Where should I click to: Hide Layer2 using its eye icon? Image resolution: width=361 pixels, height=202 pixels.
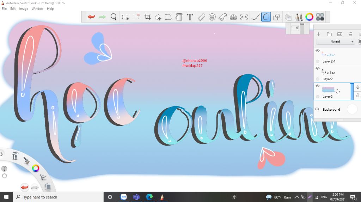318,68
